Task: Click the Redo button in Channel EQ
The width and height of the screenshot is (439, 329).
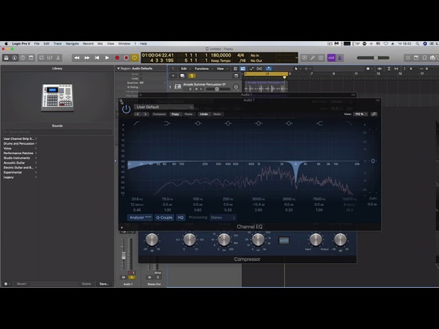Action: tap(217, 114)
